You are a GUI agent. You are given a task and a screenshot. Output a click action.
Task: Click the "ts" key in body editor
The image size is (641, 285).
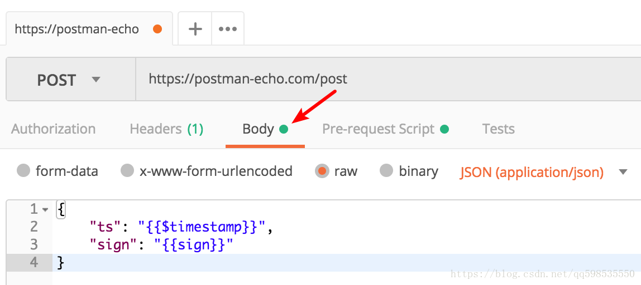pos(106,227)
